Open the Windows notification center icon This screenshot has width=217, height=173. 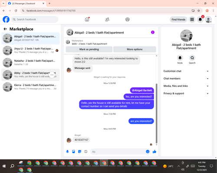pyautogui.click(x=211, y=166)
